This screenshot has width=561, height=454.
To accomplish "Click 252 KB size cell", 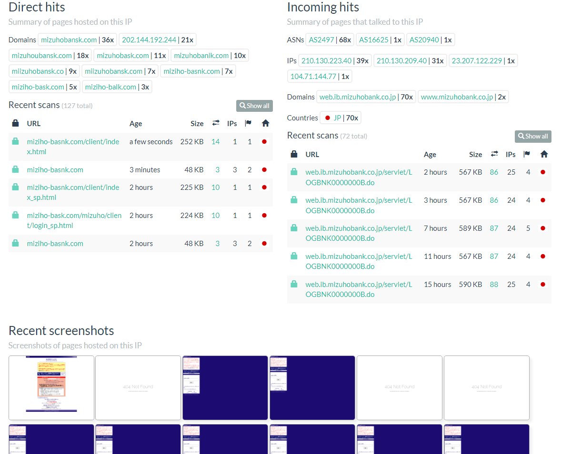I will pyautogui.click(x=192, y=141).
